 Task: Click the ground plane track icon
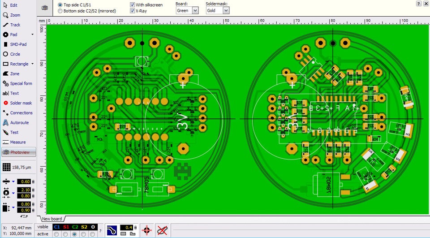click(x=112, y=230)
